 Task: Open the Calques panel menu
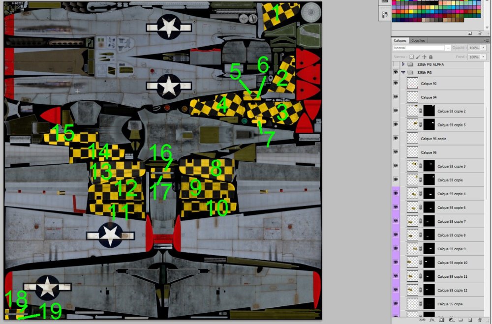coord(487,40)
